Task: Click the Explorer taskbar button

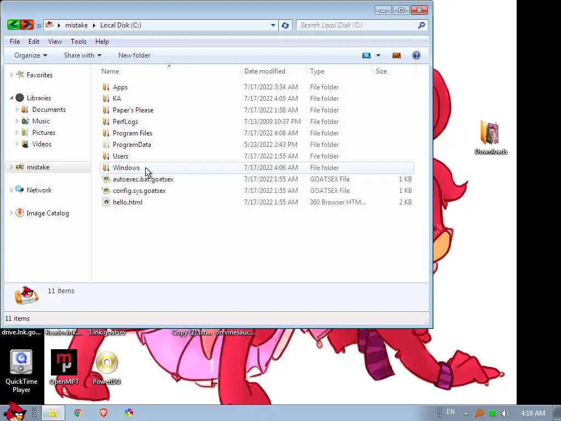Action: pyautogui.click(x=53, y=413)
